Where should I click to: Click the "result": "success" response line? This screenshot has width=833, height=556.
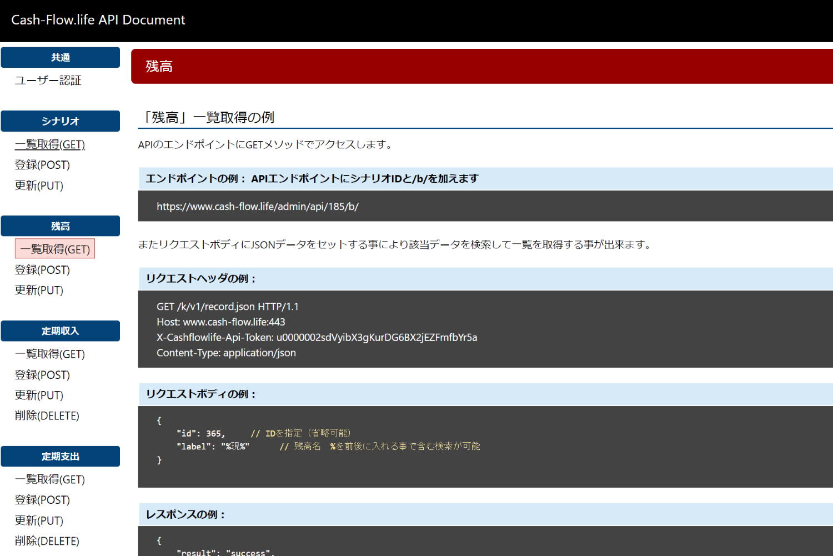(225, 552)
